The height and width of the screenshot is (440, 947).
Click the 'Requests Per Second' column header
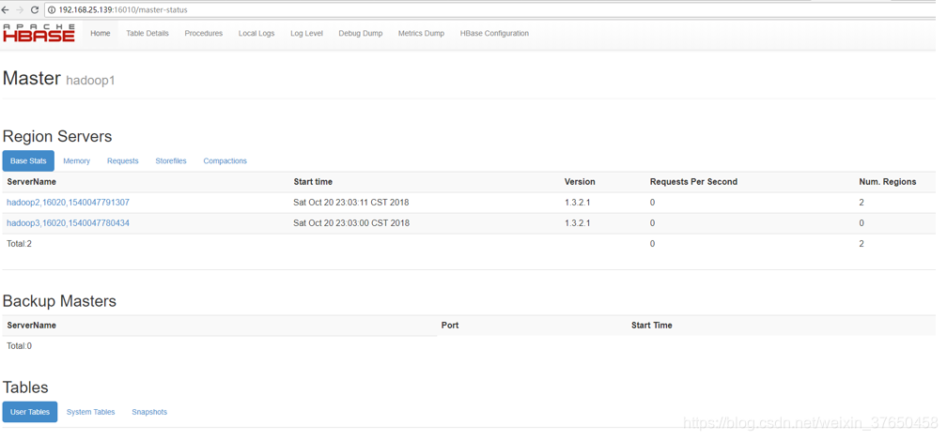tap(693, 181)
